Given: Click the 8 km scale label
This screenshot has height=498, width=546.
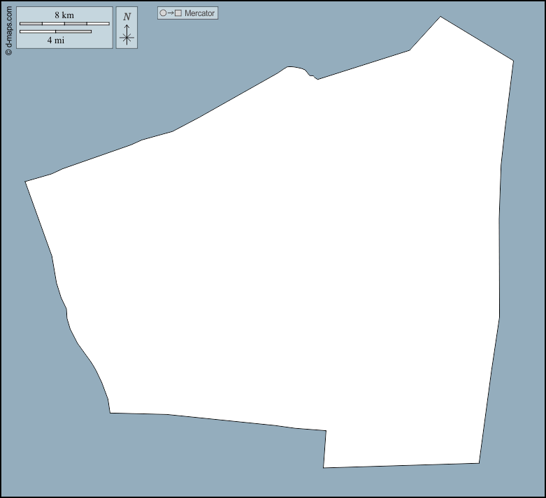Looking at the screenshot, I should click(x=64, y=15).
